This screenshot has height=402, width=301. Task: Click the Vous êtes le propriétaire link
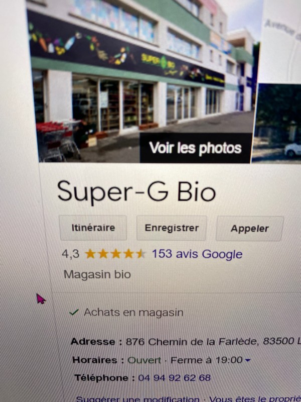[255, 398]
